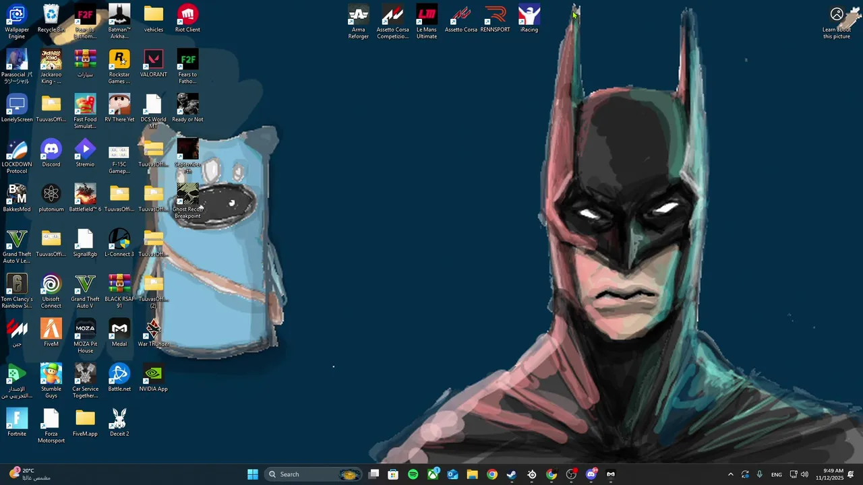Open the FiveM.app folder

(85, 423)
